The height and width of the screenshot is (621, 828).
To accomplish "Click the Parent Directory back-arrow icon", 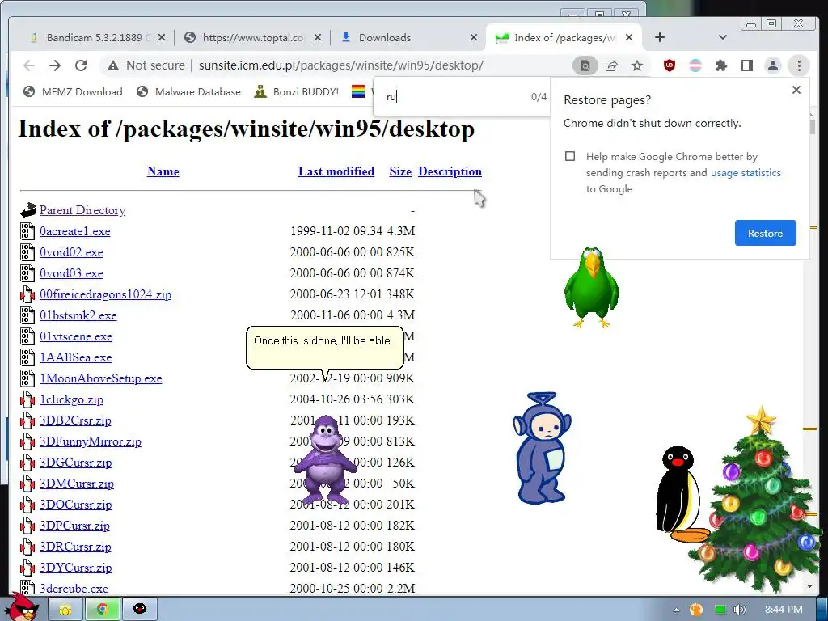I will click(x=28, y=210).
